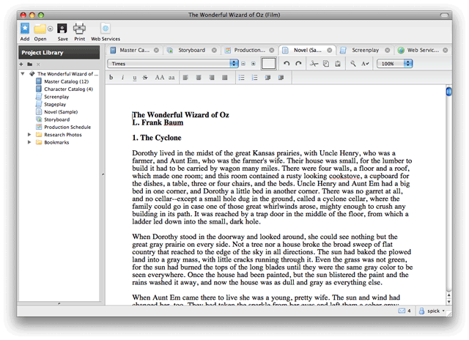Open the Times font dropdown
Image resolution: width=469 pixels, height=340 pixels.
click(x=173, y=64)
